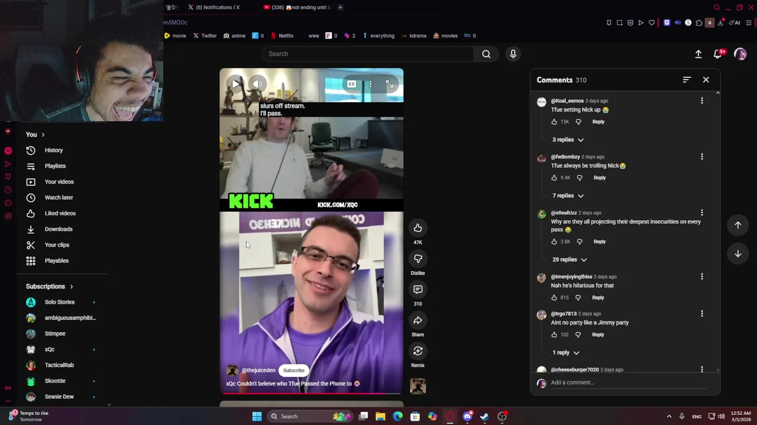Open the You section chevron
757x425 pixels.
click(x=43, y=135)
